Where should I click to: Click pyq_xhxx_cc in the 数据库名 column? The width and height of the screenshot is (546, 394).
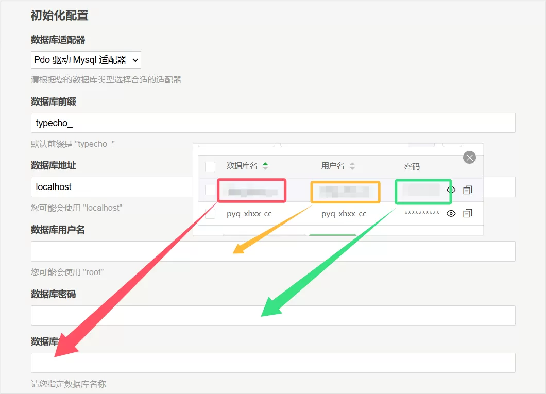coord(249,214)
